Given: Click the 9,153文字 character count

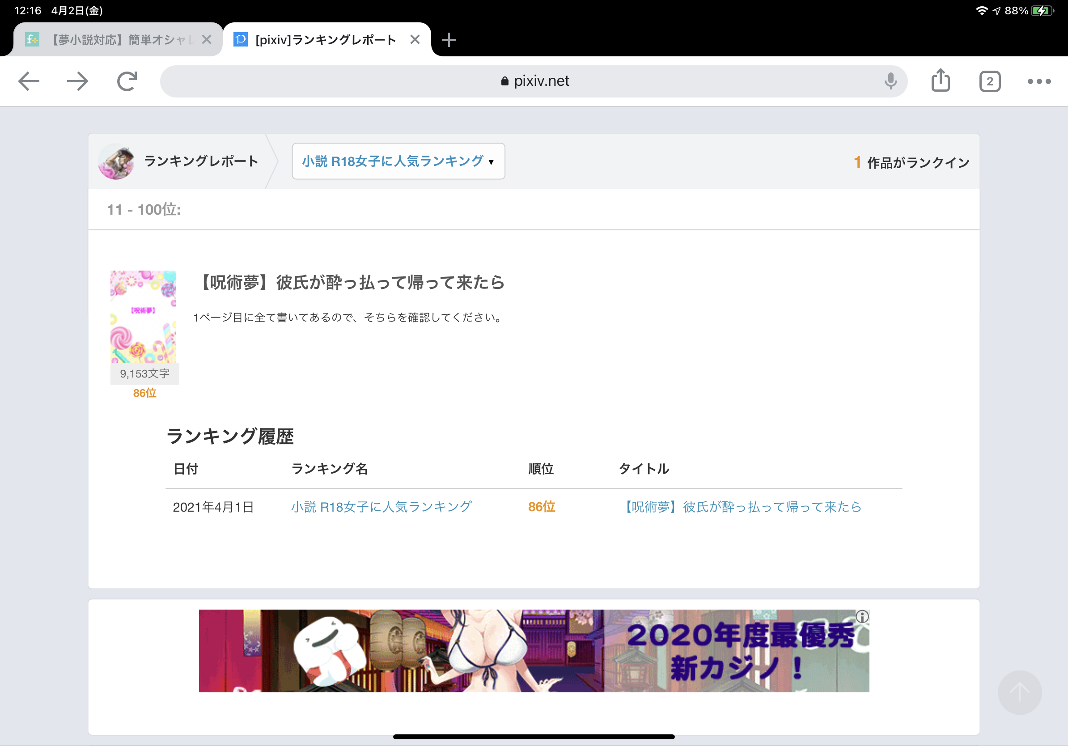Looking at the screenshot, I should pyautogui.click(x=144, y=373).
